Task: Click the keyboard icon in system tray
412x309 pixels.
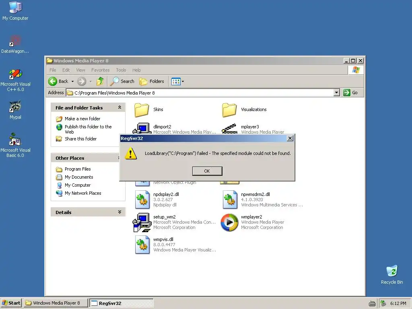Action: 372,304
